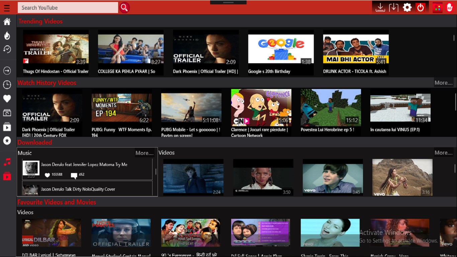The height and width of the screenshot is (257, 457).
Task: Play the Thugs Of Hindostan trailer thumbnail
Action: pyautogui.click(x=56, y=49)
